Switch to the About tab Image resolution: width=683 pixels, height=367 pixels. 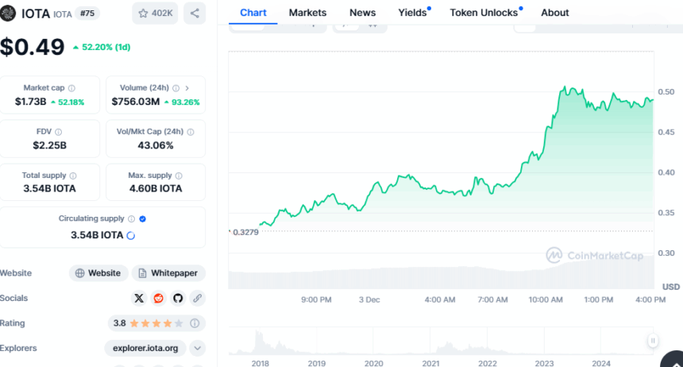[554, 13]
